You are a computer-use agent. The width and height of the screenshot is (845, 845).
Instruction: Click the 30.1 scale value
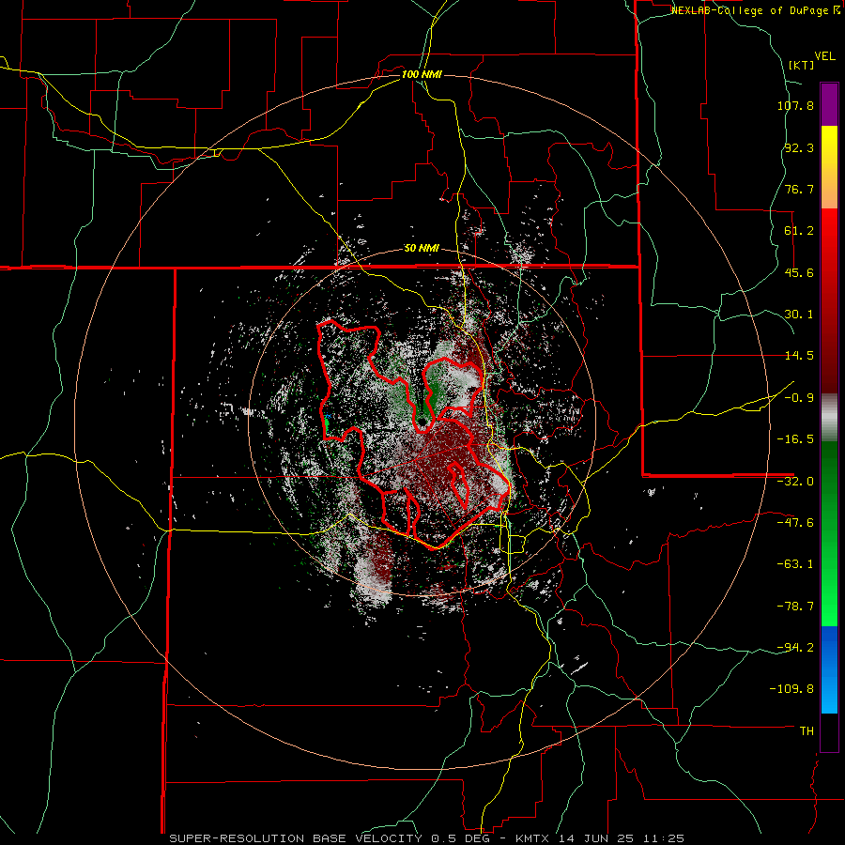(x=799, y=315)
